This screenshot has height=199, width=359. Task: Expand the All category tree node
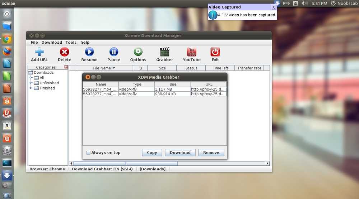[x=31, y=78]
